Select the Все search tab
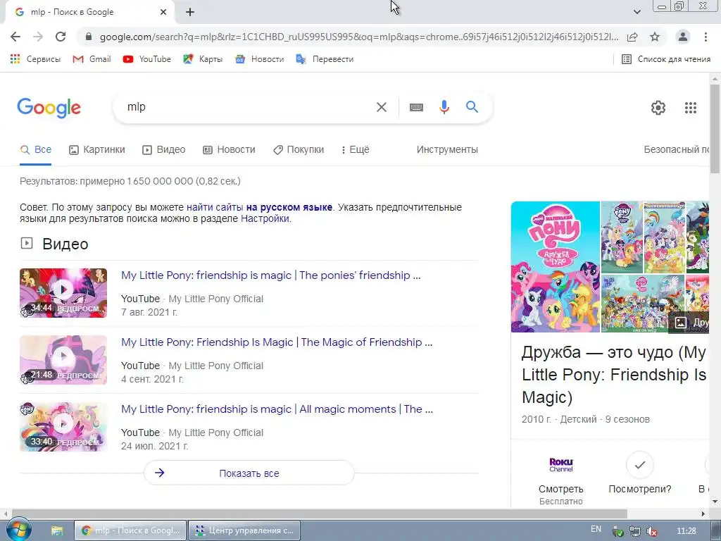This screenshot has width=721, height=541. [x=36, y=149]
